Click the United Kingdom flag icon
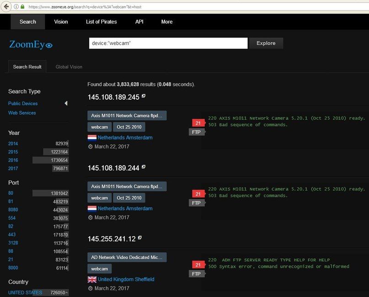Screen dimensions: 369x297 point(92,279)
